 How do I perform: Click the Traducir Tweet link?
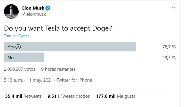(16, 36)
